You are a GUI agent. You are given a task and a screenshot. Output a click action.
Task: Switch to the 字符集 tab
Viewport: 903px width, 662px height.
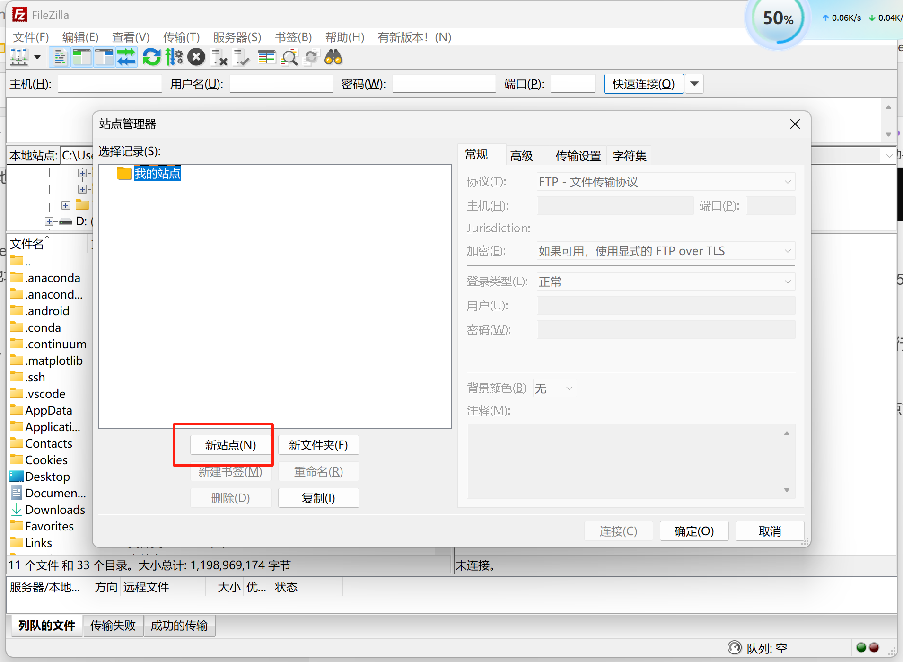tap(629, 156)
